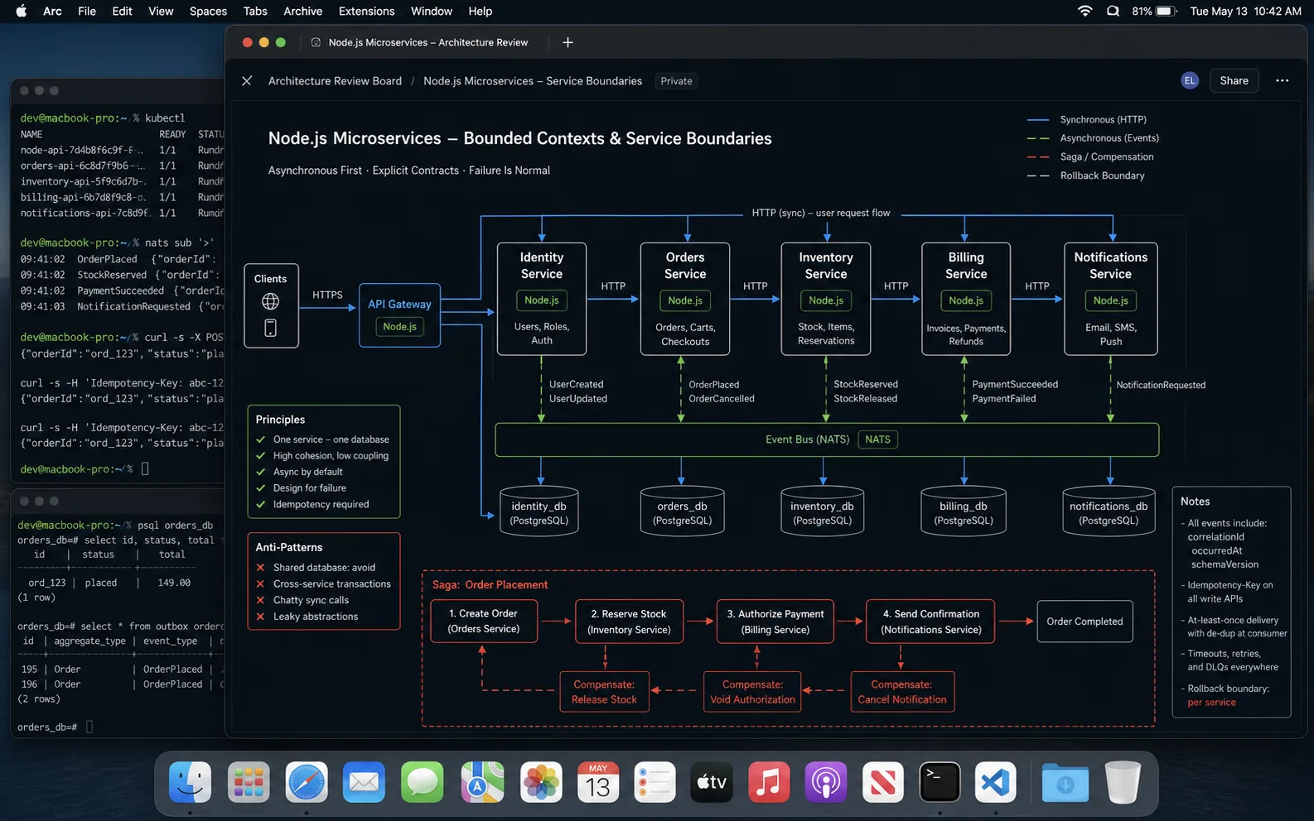The width and height of the screenshot is (1314, 821).
Task: Click the Wi-Fi icon in the menu bar
Action: click(1085, 11)
